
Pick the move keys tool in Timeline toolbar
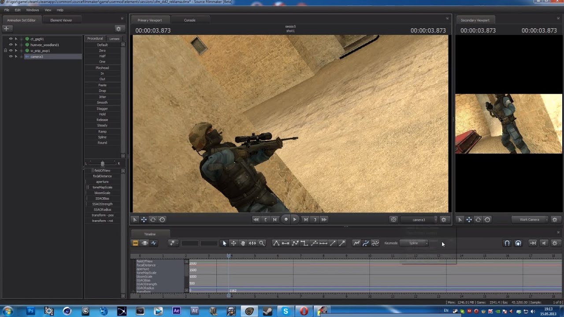[234, 243]
